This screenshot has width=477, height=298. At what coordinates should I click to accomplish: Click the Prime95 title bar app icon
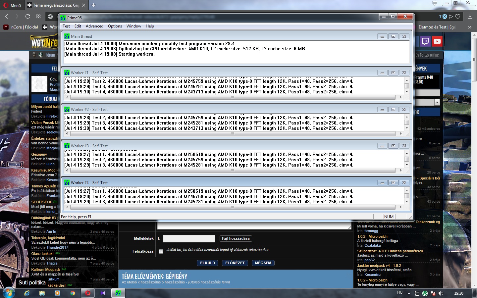coord(63,18)
